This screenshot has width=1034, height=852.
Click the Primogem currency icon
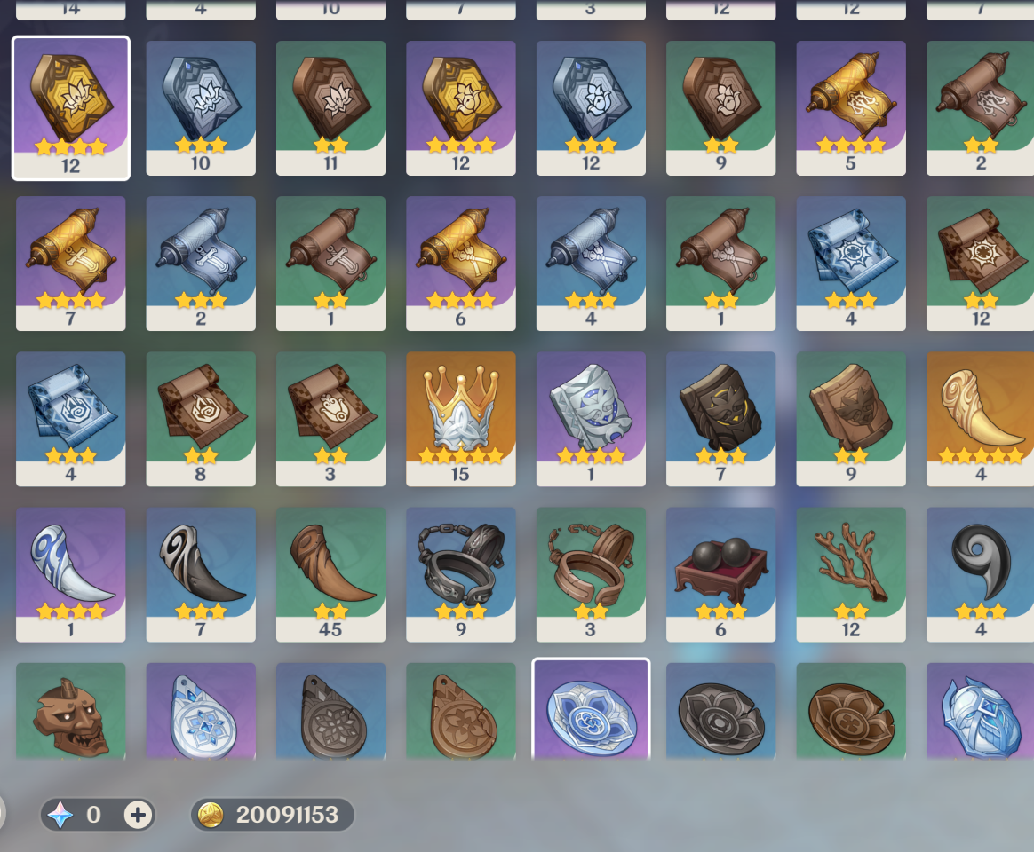pyautogui.click(x=60, y=815)
